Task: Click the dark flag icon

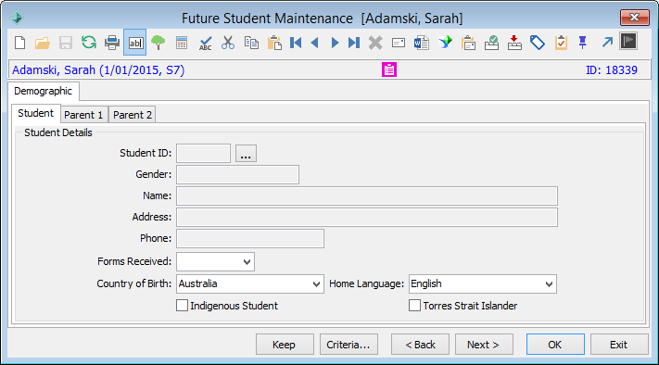Action: 628,41
